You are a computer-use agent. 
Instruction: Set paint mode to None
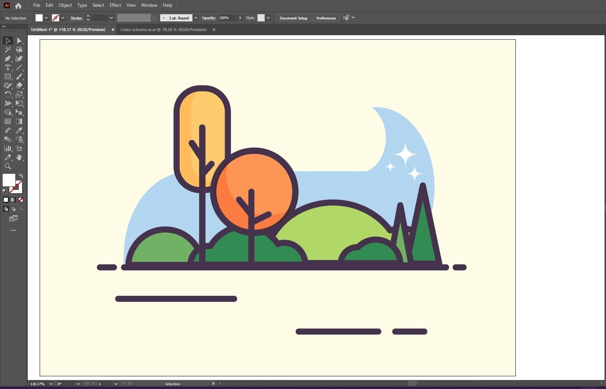tap(21, 200)
